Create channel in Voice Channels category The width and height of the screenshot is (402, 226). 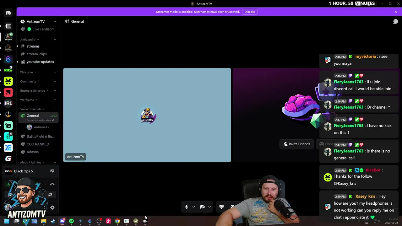[55, 109]
